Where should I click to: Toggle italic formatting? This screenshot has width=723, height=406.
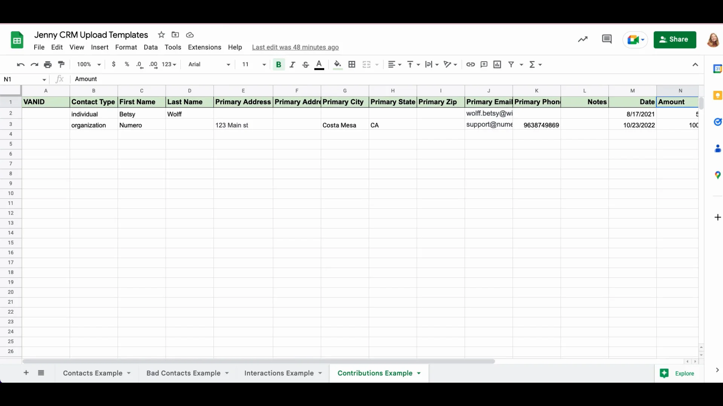pyautogui.click(x=292, y=64)
